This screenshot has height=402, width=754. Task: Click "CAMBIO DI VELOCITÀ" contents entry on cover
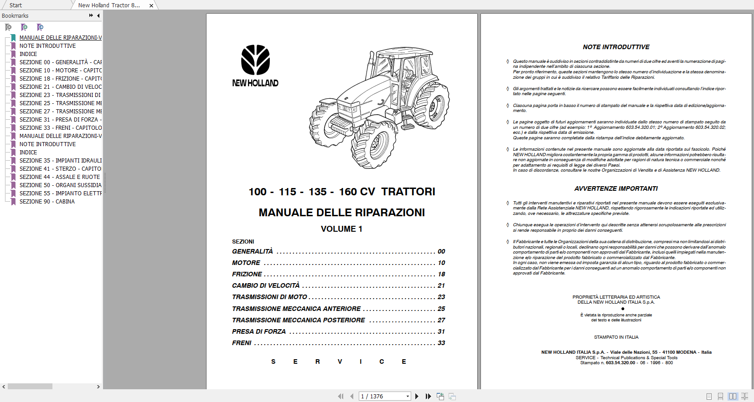click(338, 285)
